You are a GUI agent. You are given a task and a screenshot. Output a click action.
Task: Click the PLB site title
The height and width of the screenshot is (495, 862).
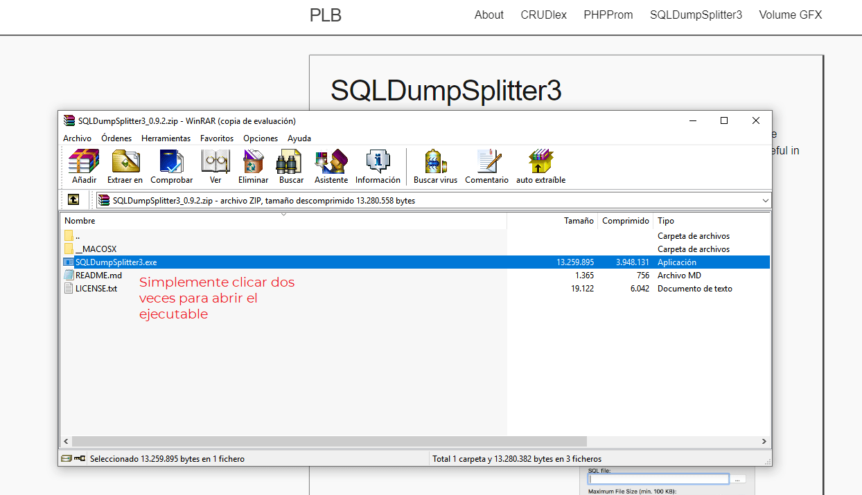[326, 15]
